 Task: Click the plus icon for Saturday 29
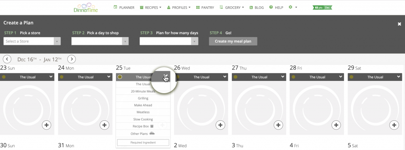(x=394, y=125)
